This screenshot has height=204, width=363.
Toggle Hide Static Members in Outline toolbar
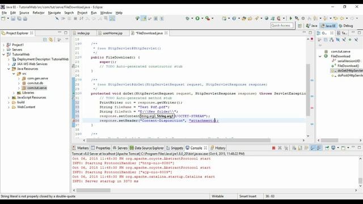click(x=344, y=40)
